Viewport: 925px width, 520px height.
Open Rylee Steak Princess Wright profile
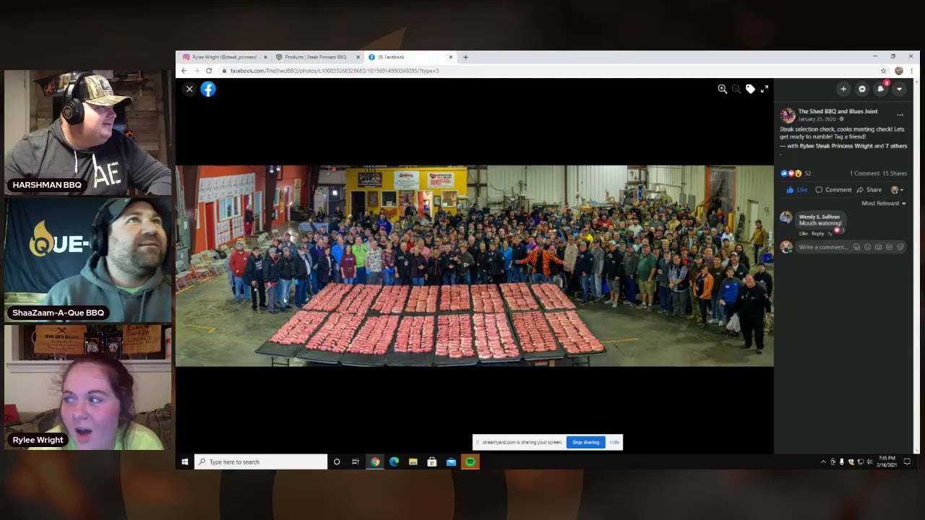pos(836,146)
